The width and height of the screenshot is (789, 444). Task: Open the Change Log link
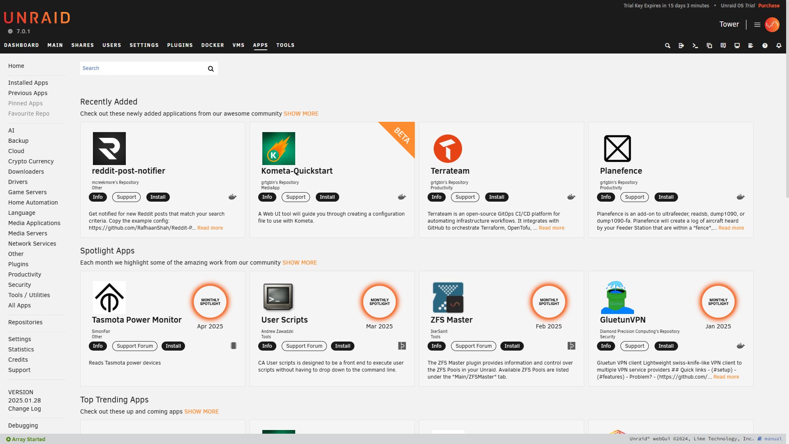pos(24,409)
